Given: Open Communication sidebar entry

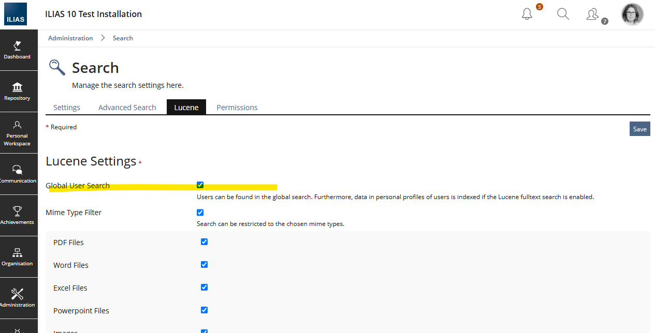Looking at the screenshot, I should click(18, 174).
